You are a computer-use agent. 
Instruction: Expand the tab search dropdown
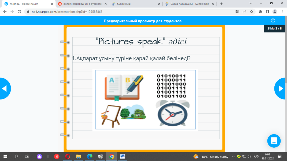251,3
